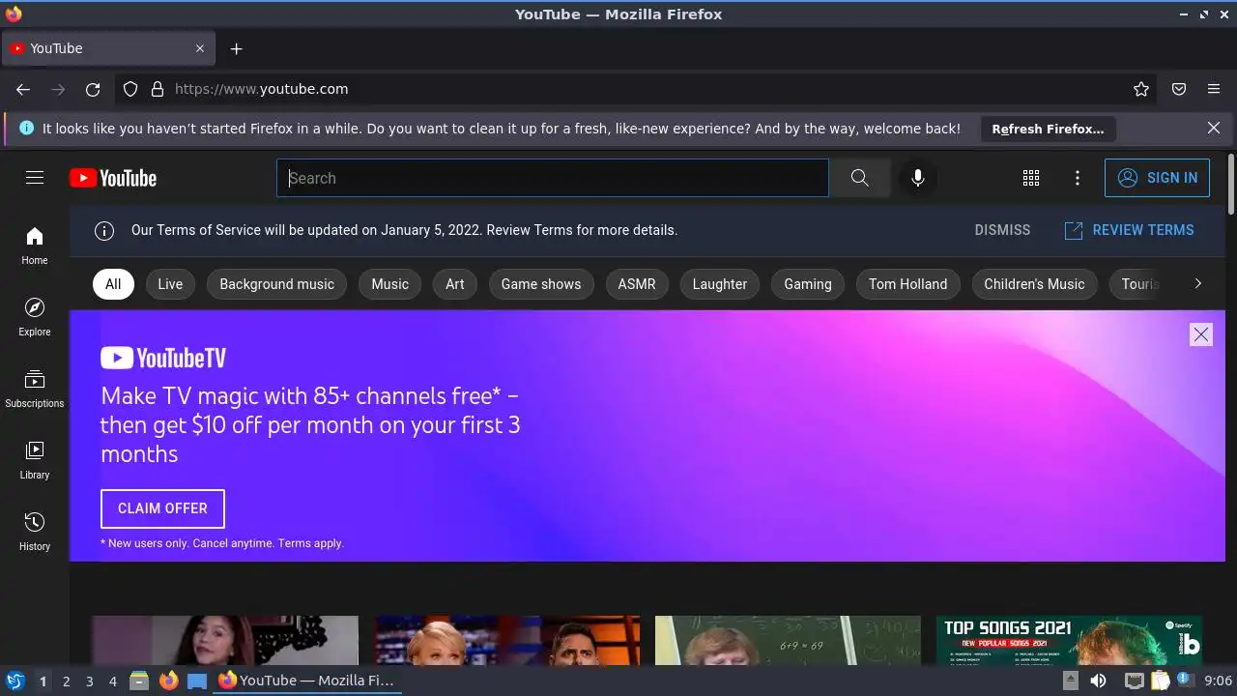Click REVIEW TERMS link

[x=1129, y=230]
